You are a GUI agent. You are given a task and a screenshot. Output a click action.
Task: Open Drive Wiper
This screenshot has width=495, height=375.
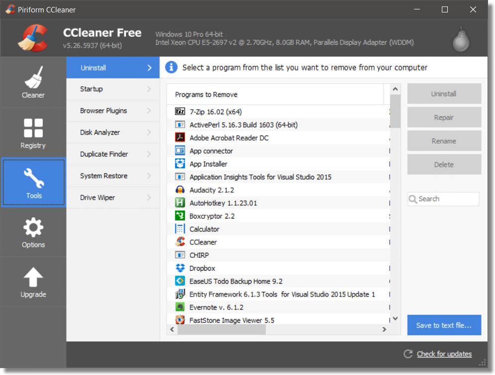[x=113, y=198]
